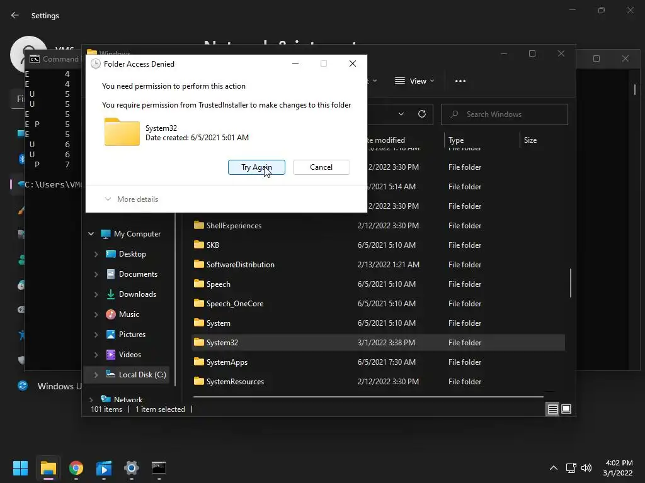This screenshot has height=483, width=645.
Task: Select the Speech_OneCore folder
Action: click(x=235, y=304)
